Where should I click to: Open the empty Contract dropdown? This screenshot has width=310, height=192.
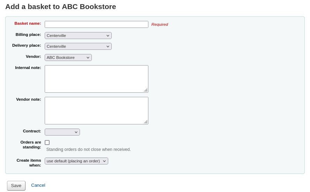pyautogui.click(x=62, y=132)
